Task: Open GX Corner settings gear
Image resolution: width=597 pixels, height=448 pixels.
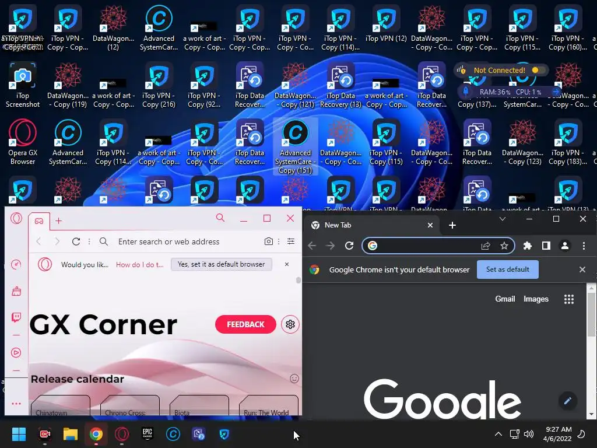Action: coord(290,324)
